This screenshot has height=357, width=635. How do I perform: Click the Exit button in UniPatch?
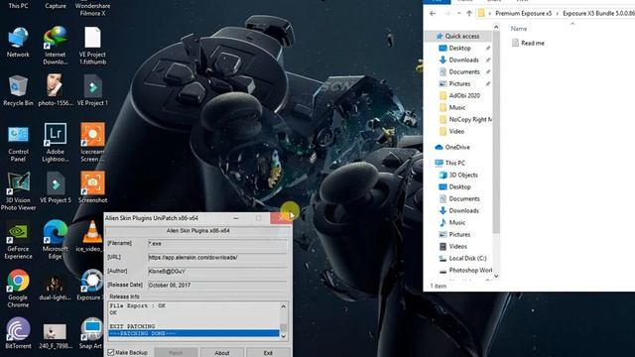[x=268, y=353]
